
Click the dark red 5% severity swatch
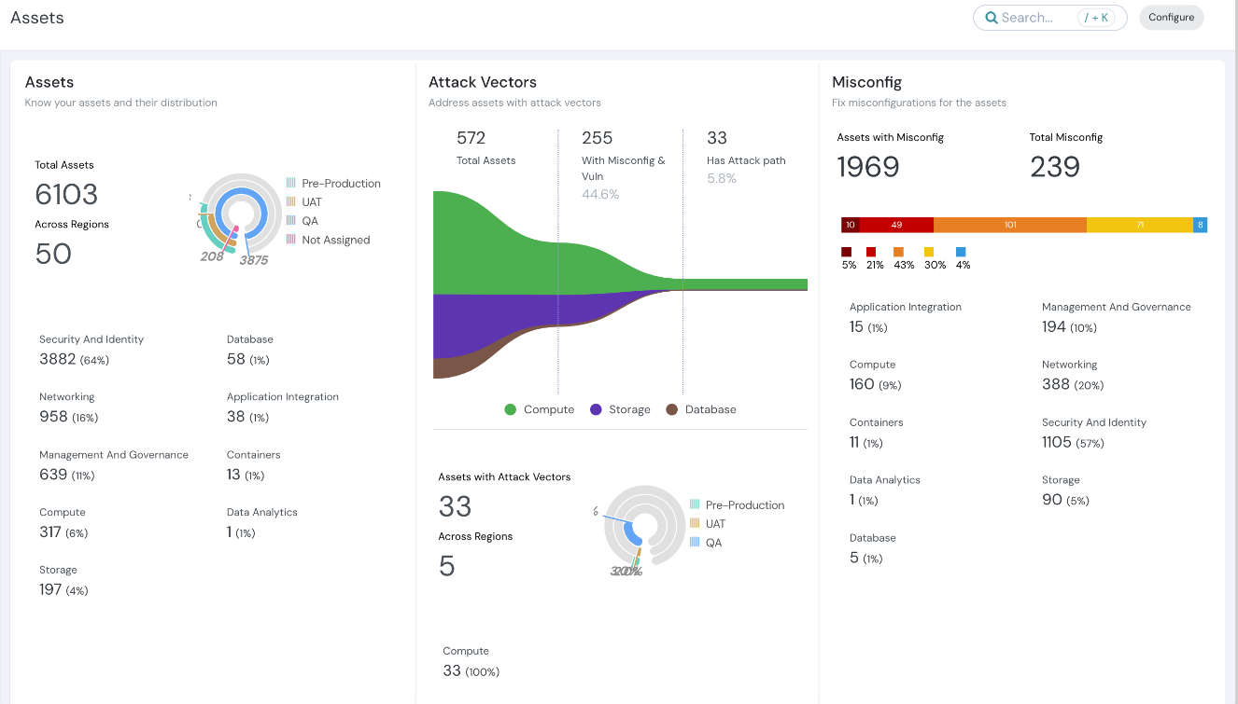(x=847, y=252)
